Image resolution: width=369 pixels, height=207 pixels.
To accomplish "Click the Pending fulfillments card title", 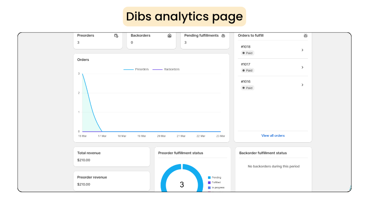I will 202,35.
